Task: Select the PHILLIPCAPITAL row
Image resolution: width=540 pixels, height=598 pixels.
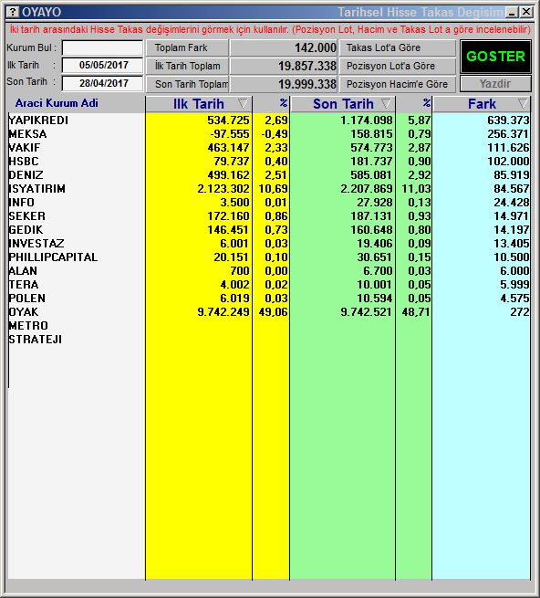Action: pos(269,257)
